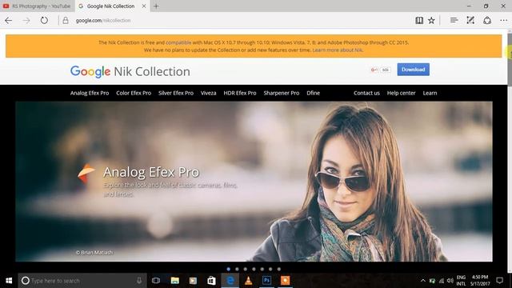
Task: Add page to favorites with star icon
Action: coord(431,20)
